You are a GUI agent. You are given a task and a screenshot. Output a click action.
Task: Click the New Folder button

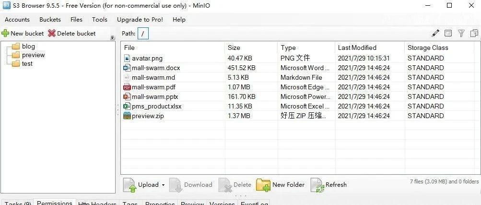pos(281,185)
